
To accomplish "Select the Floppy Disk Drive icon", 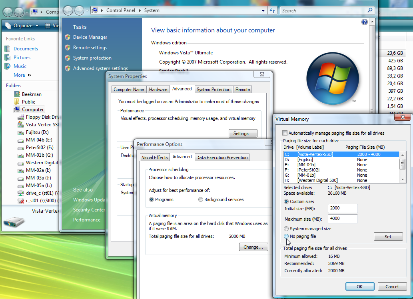I will [21, 117].
